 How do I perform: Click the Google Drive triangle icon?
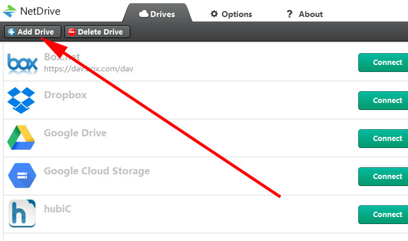point(21,138)
